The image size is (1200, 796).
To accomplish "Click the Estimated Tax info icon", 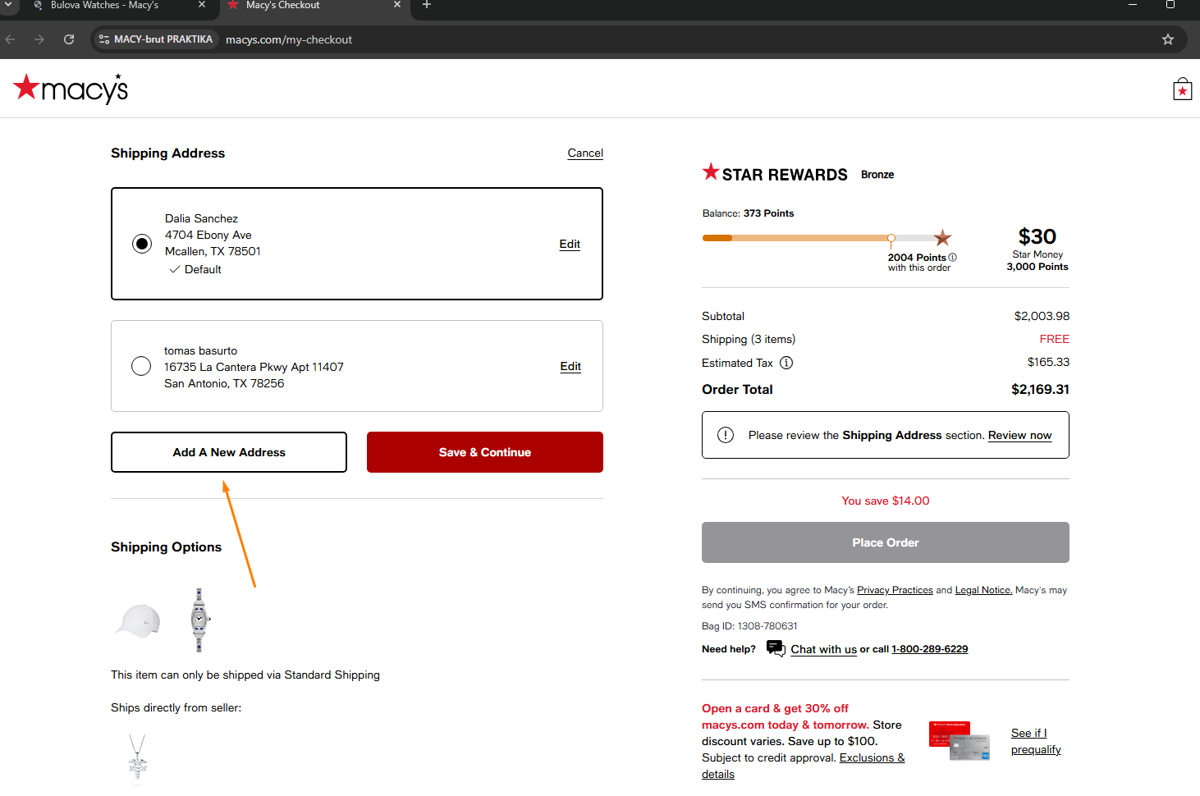I will click(785, 363).
